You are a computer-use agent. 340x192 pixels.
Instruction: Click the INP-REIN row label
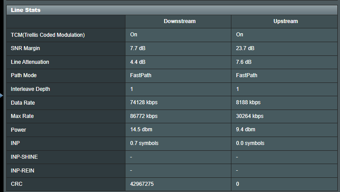click(x=23, y=171)
